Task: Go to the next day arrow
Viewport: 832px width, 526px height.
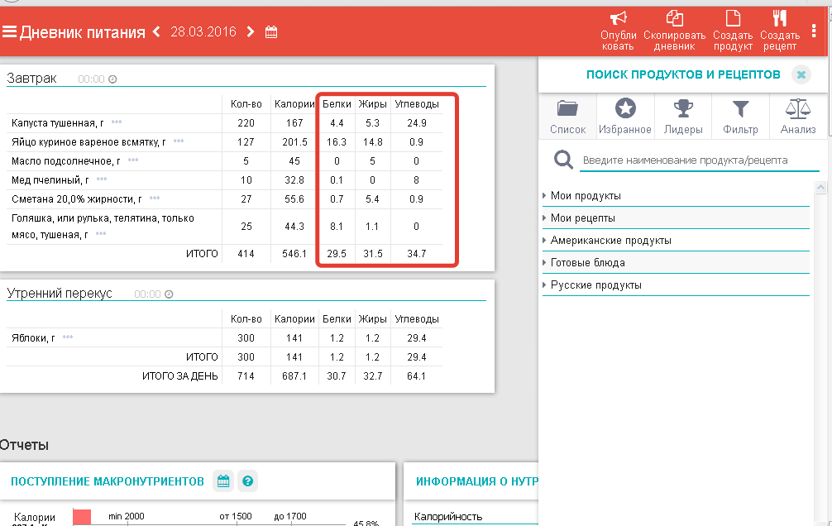Action: pyautogui.click(x=251, y=32)
